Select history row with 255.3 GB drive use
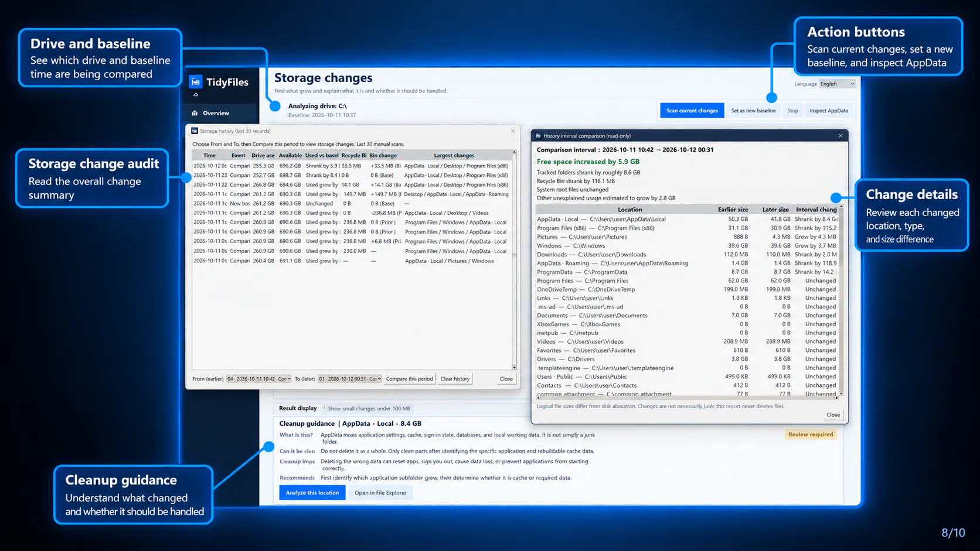The height and width of the screenshot is (551, 980). (x=352, y=166)
